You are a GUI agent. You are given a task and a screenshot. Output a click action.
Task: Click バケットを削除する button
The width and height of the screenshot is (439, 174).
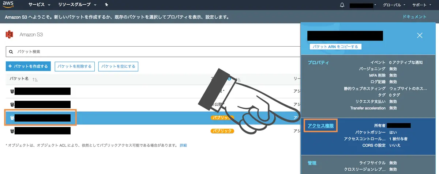click(75, 66)
